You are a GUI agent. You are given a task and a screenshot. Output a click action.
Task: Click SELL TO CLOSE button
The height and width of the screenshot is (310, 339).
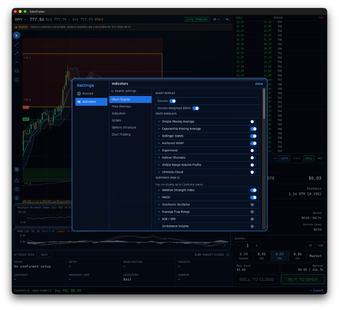[x=257, y=279]
